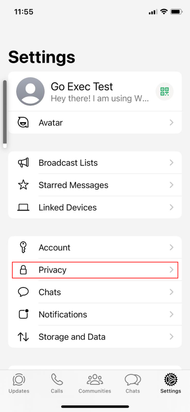The height and width of the screenshot is (412, 190).
Task: Click the Avatar face icon
Action: 23,123
